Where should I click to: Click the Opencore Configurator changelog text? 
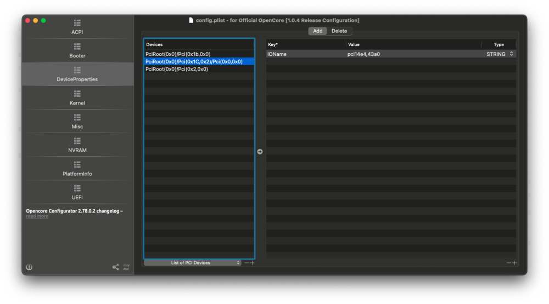74,211
